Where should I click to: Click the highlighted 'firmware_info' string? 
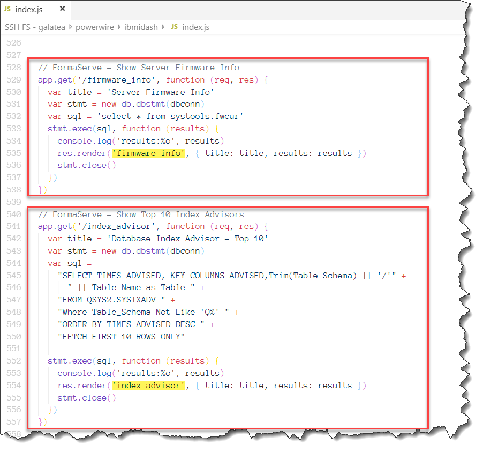pos(149,153)
